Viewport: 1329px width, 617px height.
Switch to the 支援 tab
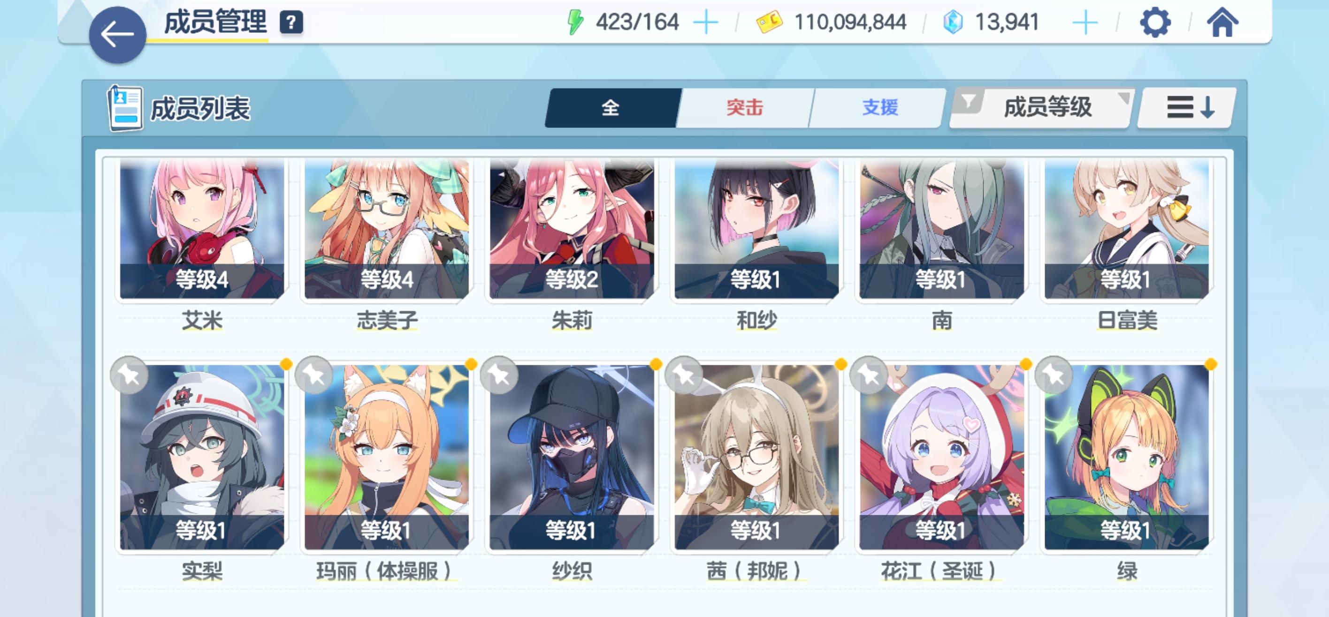(x=879, y=108)
